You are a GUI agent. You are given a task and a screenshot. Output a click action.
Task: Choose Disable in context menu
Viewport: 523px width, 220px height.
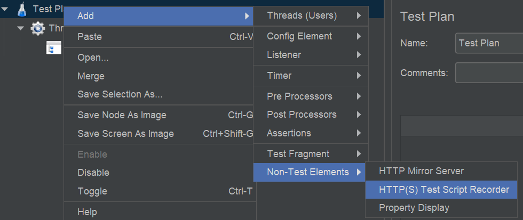coord(93,173)
